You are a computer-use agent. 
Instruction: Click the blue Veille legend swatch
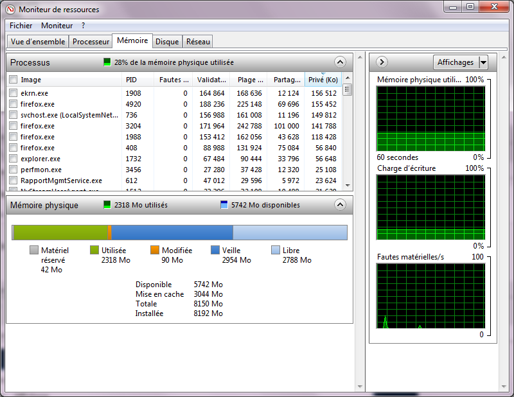pos(215,250)
